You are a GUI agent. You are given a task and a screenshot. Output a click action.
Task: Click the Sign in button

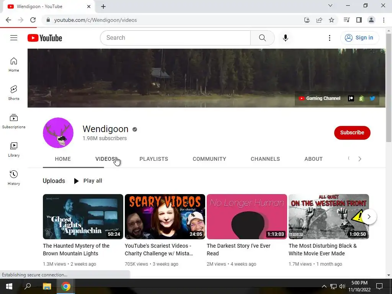click(359, 38)
